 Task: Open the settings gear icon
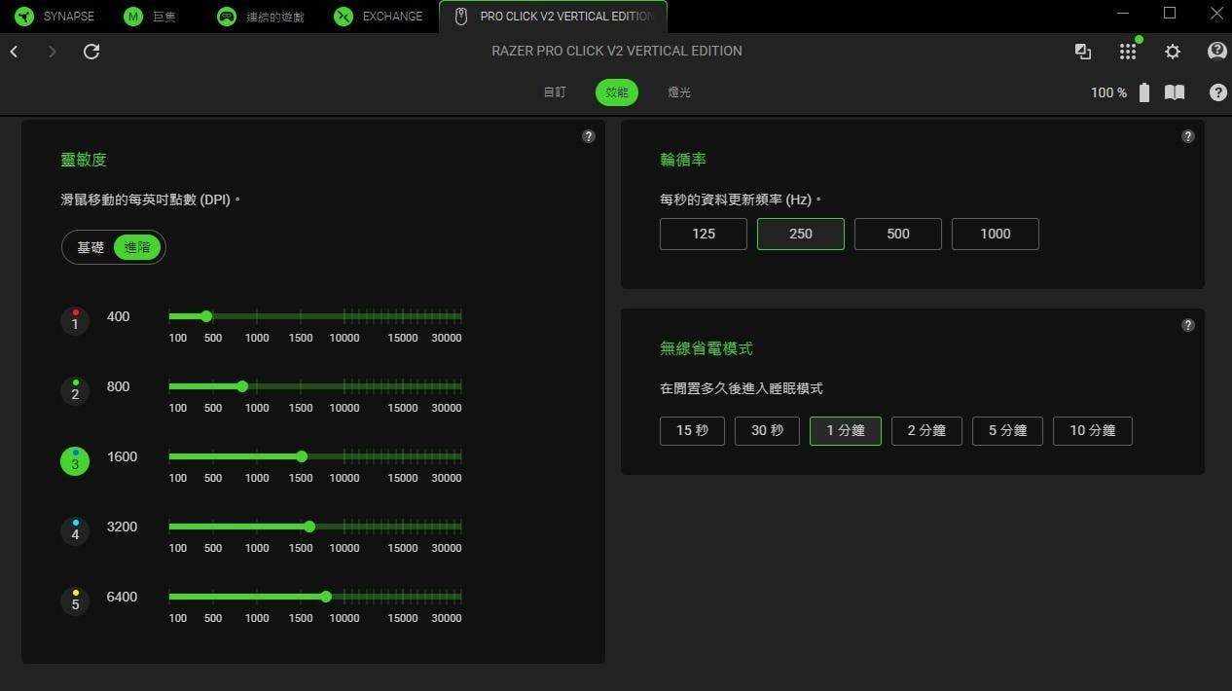coord(1173,52)
